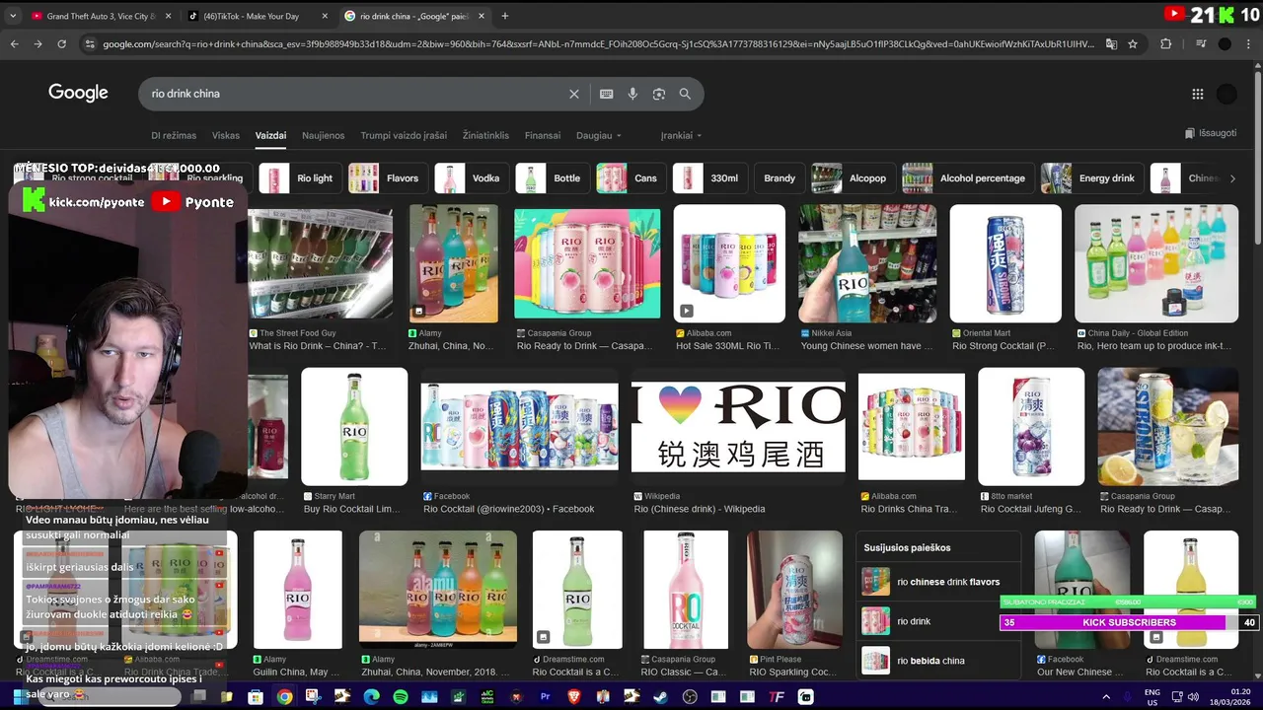The height and width of the screenshot is (710, 1263).
Task: Open Brave browser from the taskbar
Action: pos(574,696)
